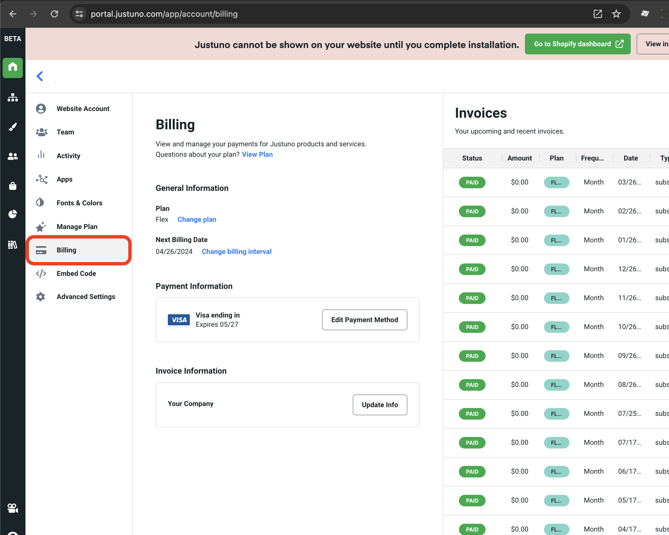Bookmark page with the star icon

click(x=616, y=14)
